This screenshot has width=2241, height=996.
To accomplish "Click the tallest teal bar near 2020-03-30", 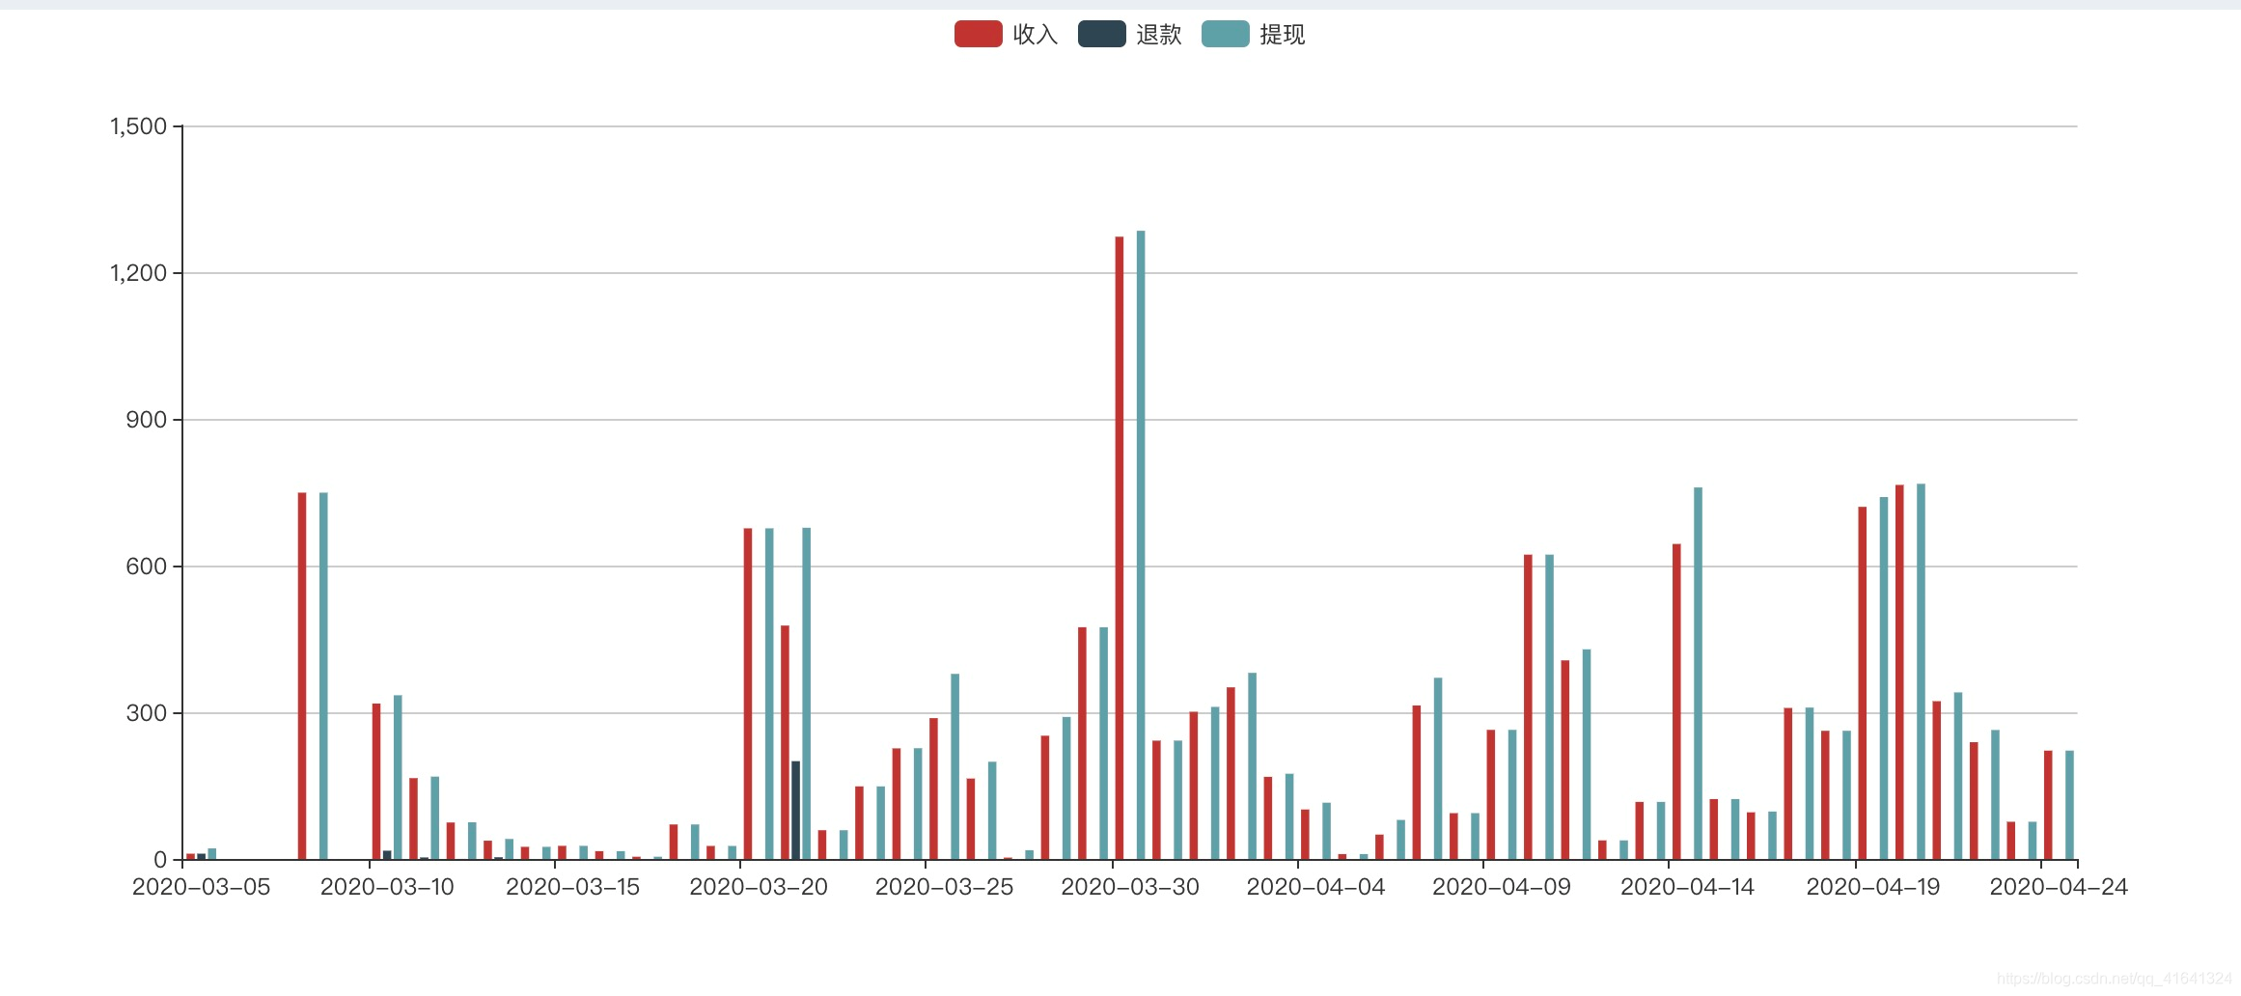I will click(1141, 545).
